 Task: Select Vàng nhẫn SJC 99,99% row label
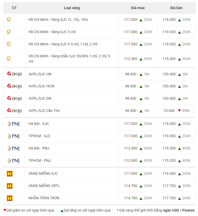(69, 59)
